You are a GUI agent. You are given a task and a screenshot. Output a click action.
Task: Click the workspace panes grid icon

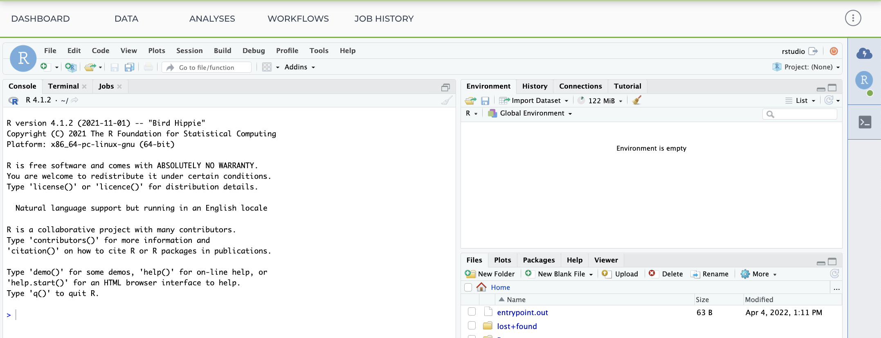267,67
